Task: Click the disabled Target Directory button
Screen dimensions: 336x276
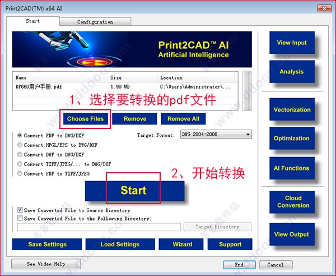Action: coord(217,227)
